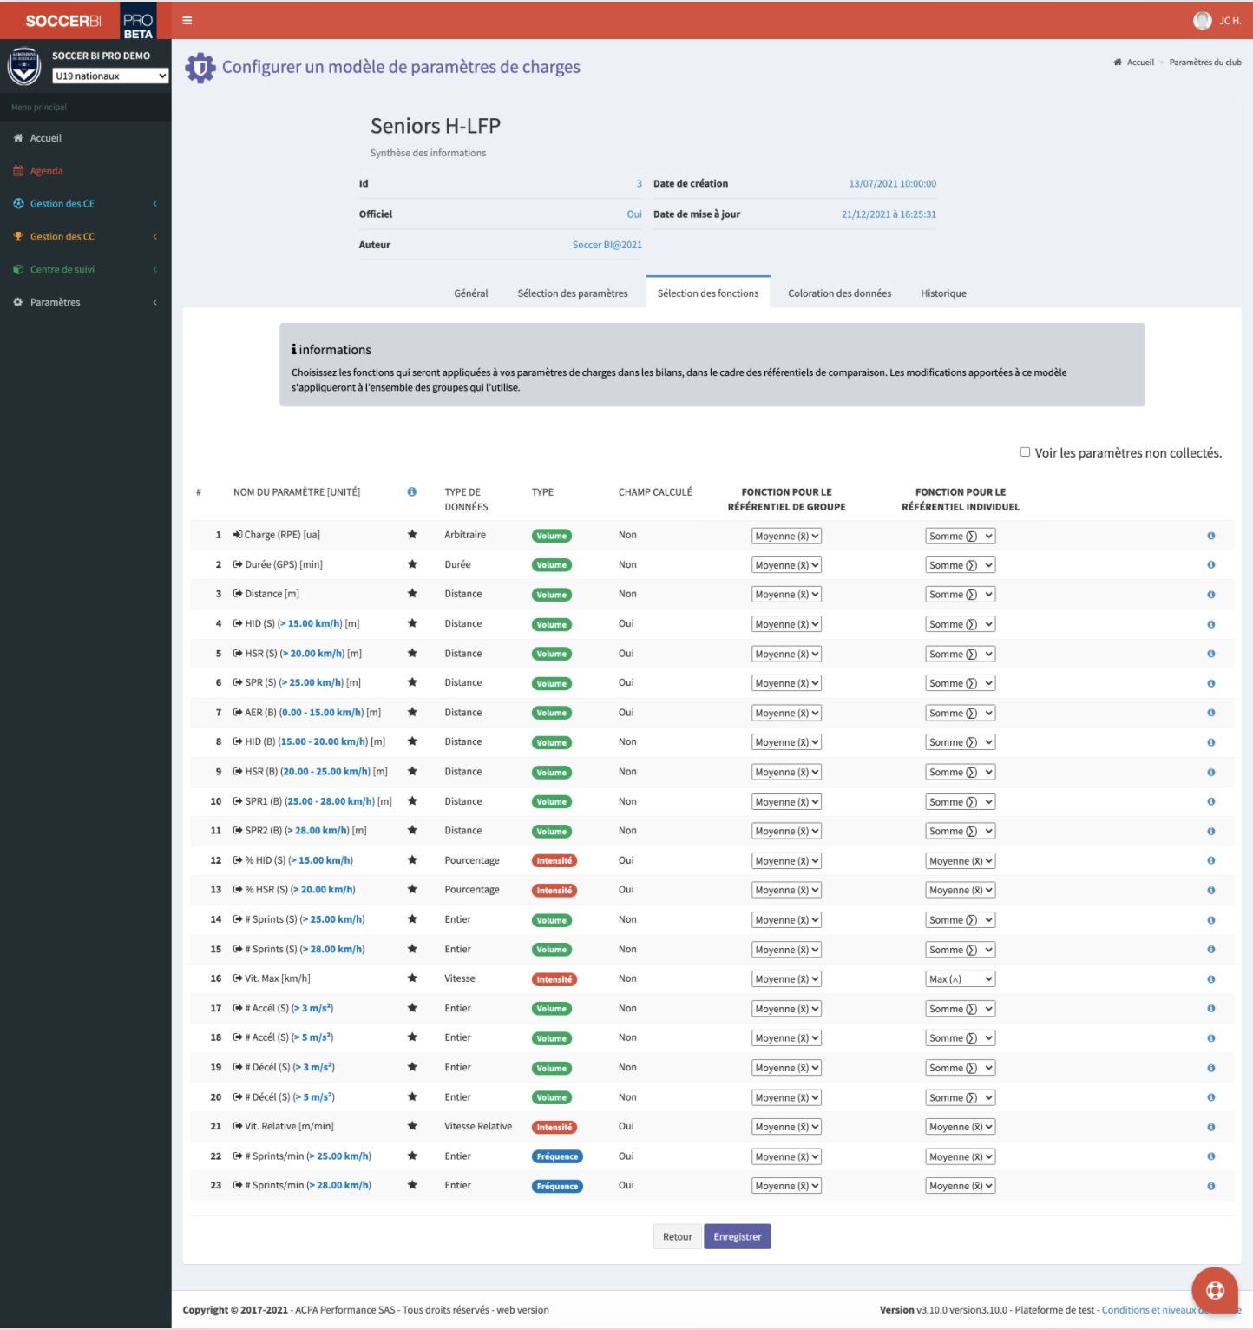
Task: Open group function dropdown for Distance [m]
Action: 786,595
